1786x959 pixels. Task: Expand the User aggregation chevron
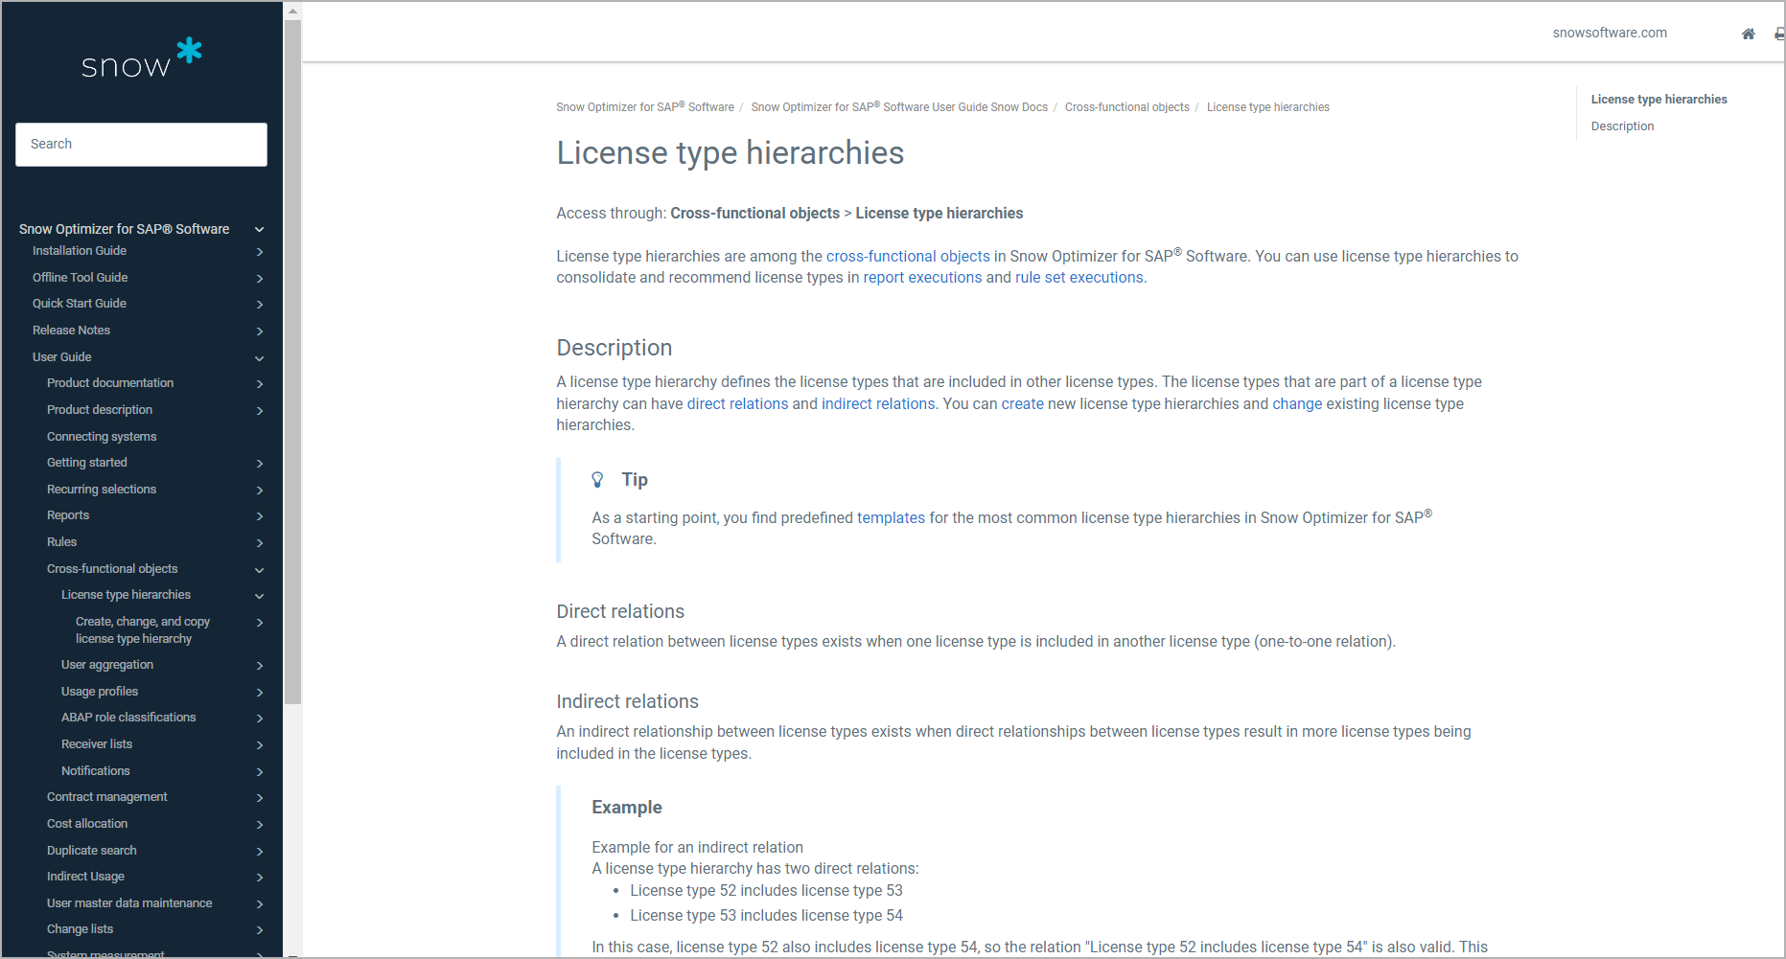coord(260,666)
